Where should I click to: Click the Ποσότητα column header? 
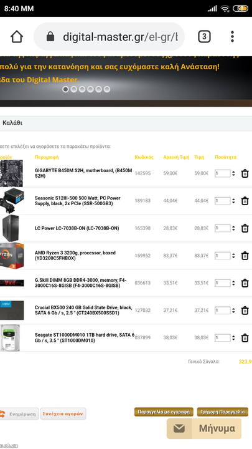tap(225, 157)
